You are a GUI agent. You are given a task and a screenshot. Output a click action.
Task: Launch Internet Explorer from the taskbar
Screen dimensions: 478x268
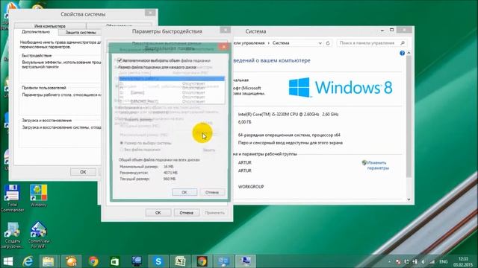(x=28, y=261)
